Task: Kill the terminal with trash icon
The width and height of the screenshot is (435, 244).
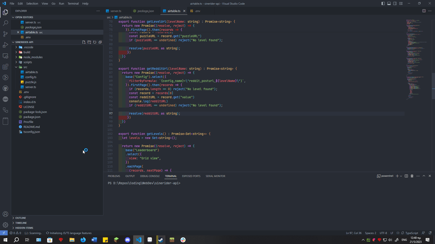Action: point(412,176)
